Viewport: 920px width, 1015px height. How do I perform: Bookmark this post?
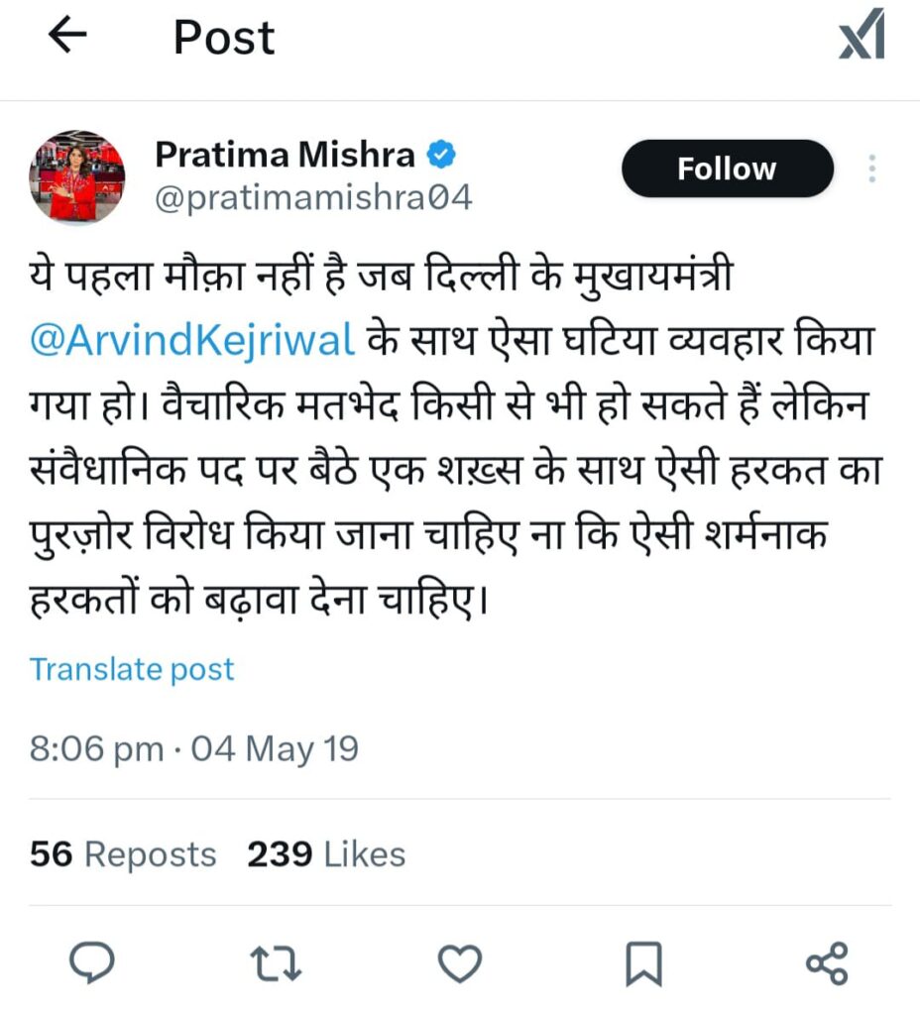pyautogui.click(x=643, y=963)
